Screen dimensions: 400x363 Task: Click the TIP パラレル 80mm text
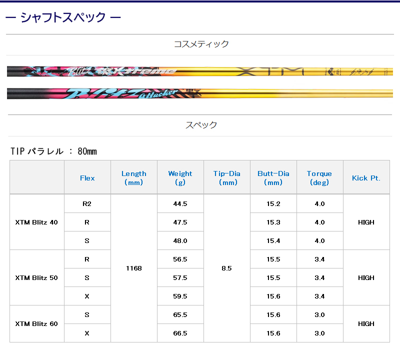[x=53, y=151]
